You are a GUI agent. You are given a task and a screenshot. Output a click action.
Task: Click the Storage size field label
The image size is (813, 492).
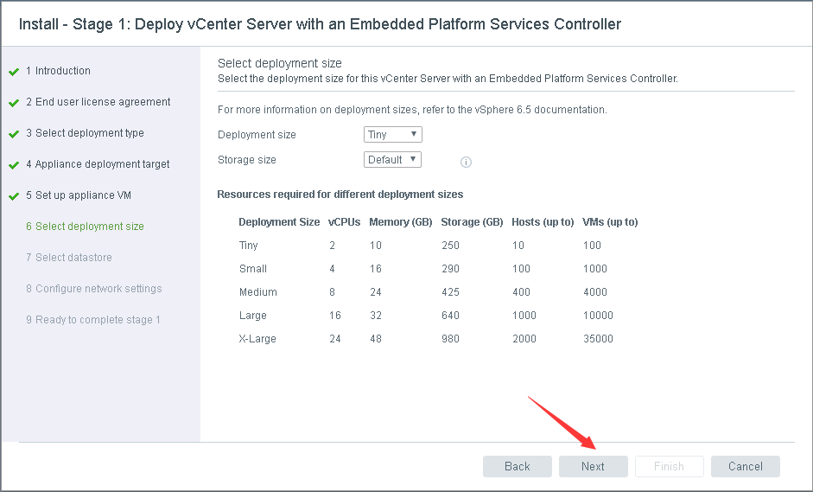coord(247,160)
